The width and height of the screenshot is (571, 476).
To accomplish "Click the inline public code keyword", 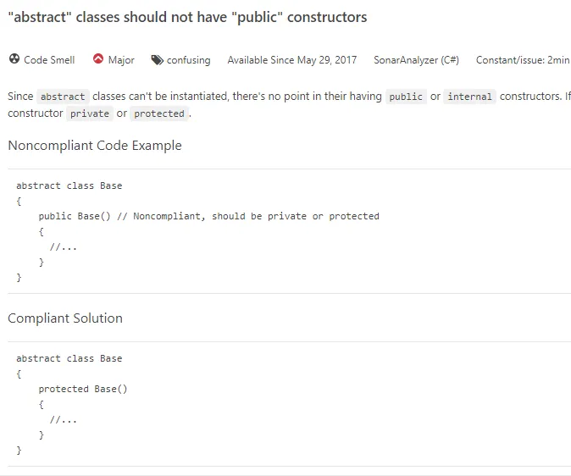I will [x=406, y=97].
